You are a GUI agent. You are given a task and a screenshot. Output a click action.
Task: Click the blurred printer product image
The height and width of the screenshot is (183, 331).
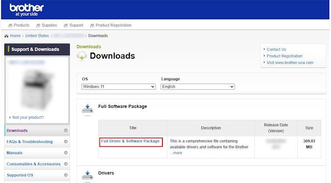37,90
